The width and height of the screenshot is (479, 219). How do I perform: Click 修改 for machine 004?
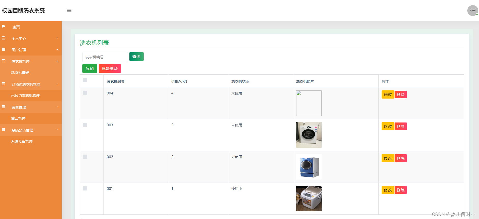pyautogui.click(x=388, y=94)
